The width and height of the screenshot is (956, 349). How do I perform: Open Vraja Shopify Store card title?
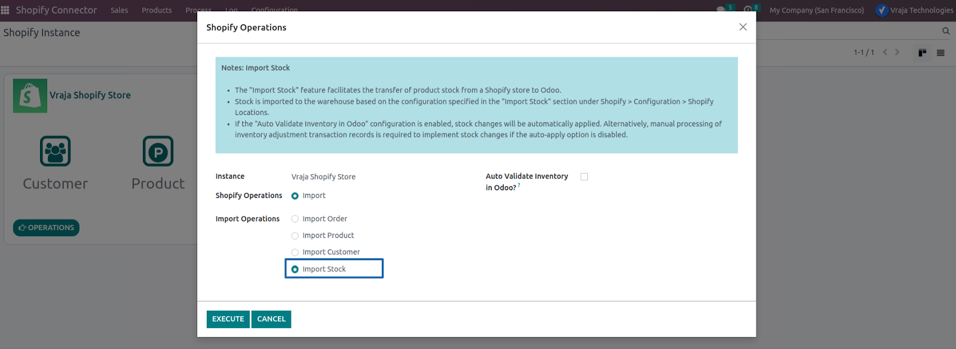[x=90, y=95]
